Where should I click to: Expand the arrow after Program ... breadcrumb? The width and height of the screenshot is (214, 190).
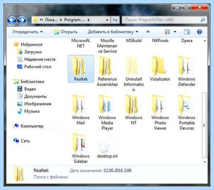[x=88, y=20]
